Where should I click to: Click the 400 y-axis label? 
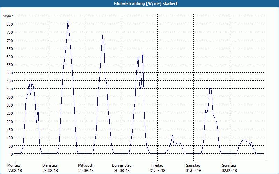click(x=10, y=89)
